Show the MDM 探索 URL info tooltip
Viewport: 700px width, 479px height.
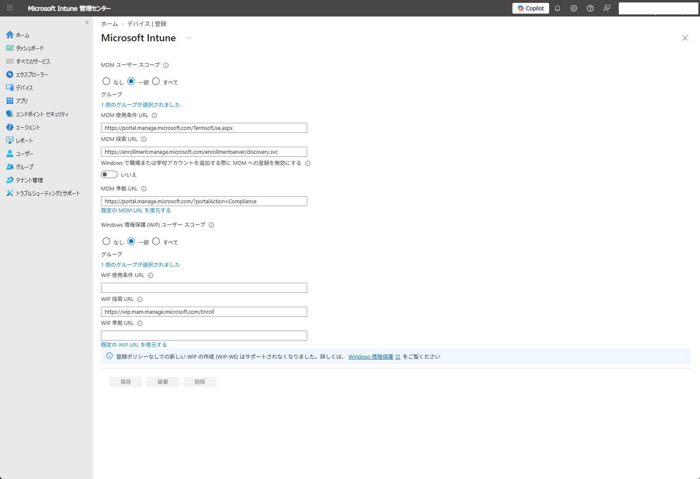click(x=143, y=139)
